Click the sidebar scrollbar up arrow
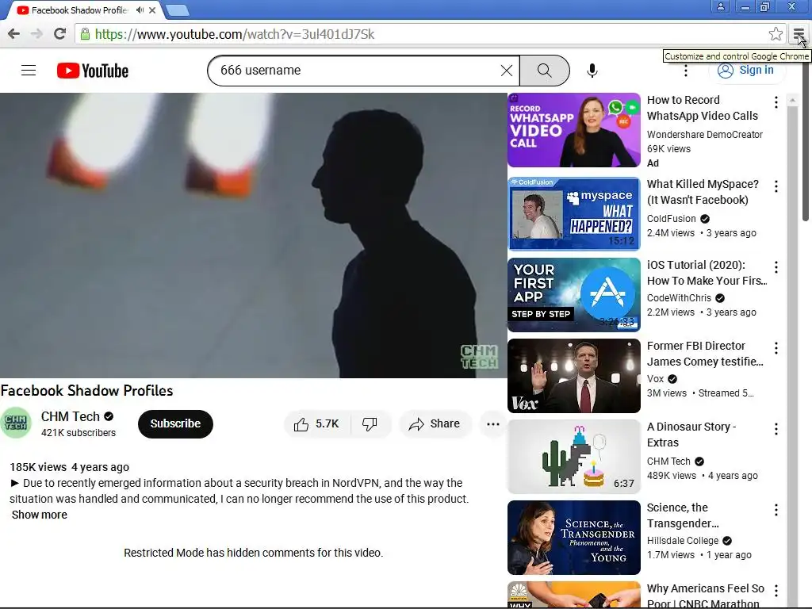812x609 pixels. pos(792,100)
